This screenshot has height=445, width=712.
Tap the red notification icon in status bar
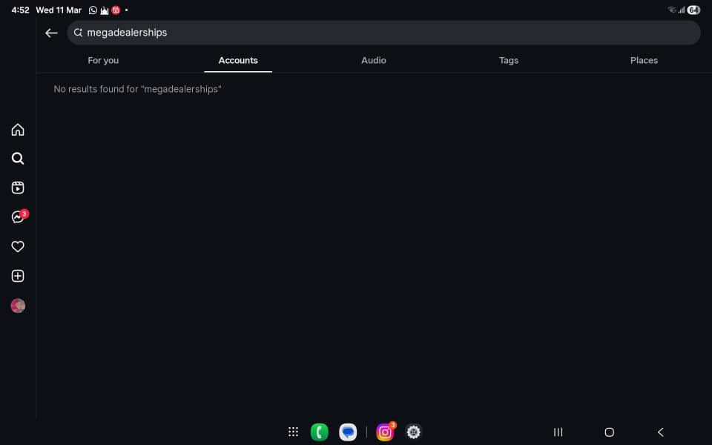(x=116, y=10)
